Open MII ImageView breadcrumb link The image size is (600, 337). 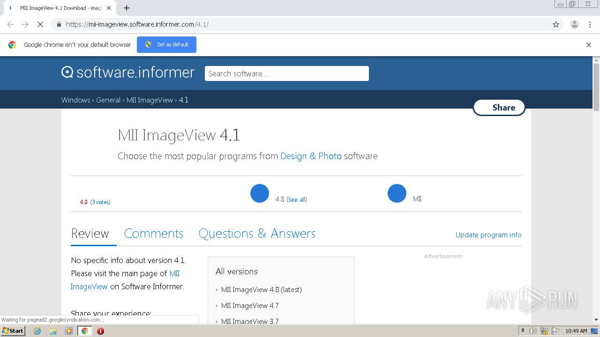click(150, 100)
